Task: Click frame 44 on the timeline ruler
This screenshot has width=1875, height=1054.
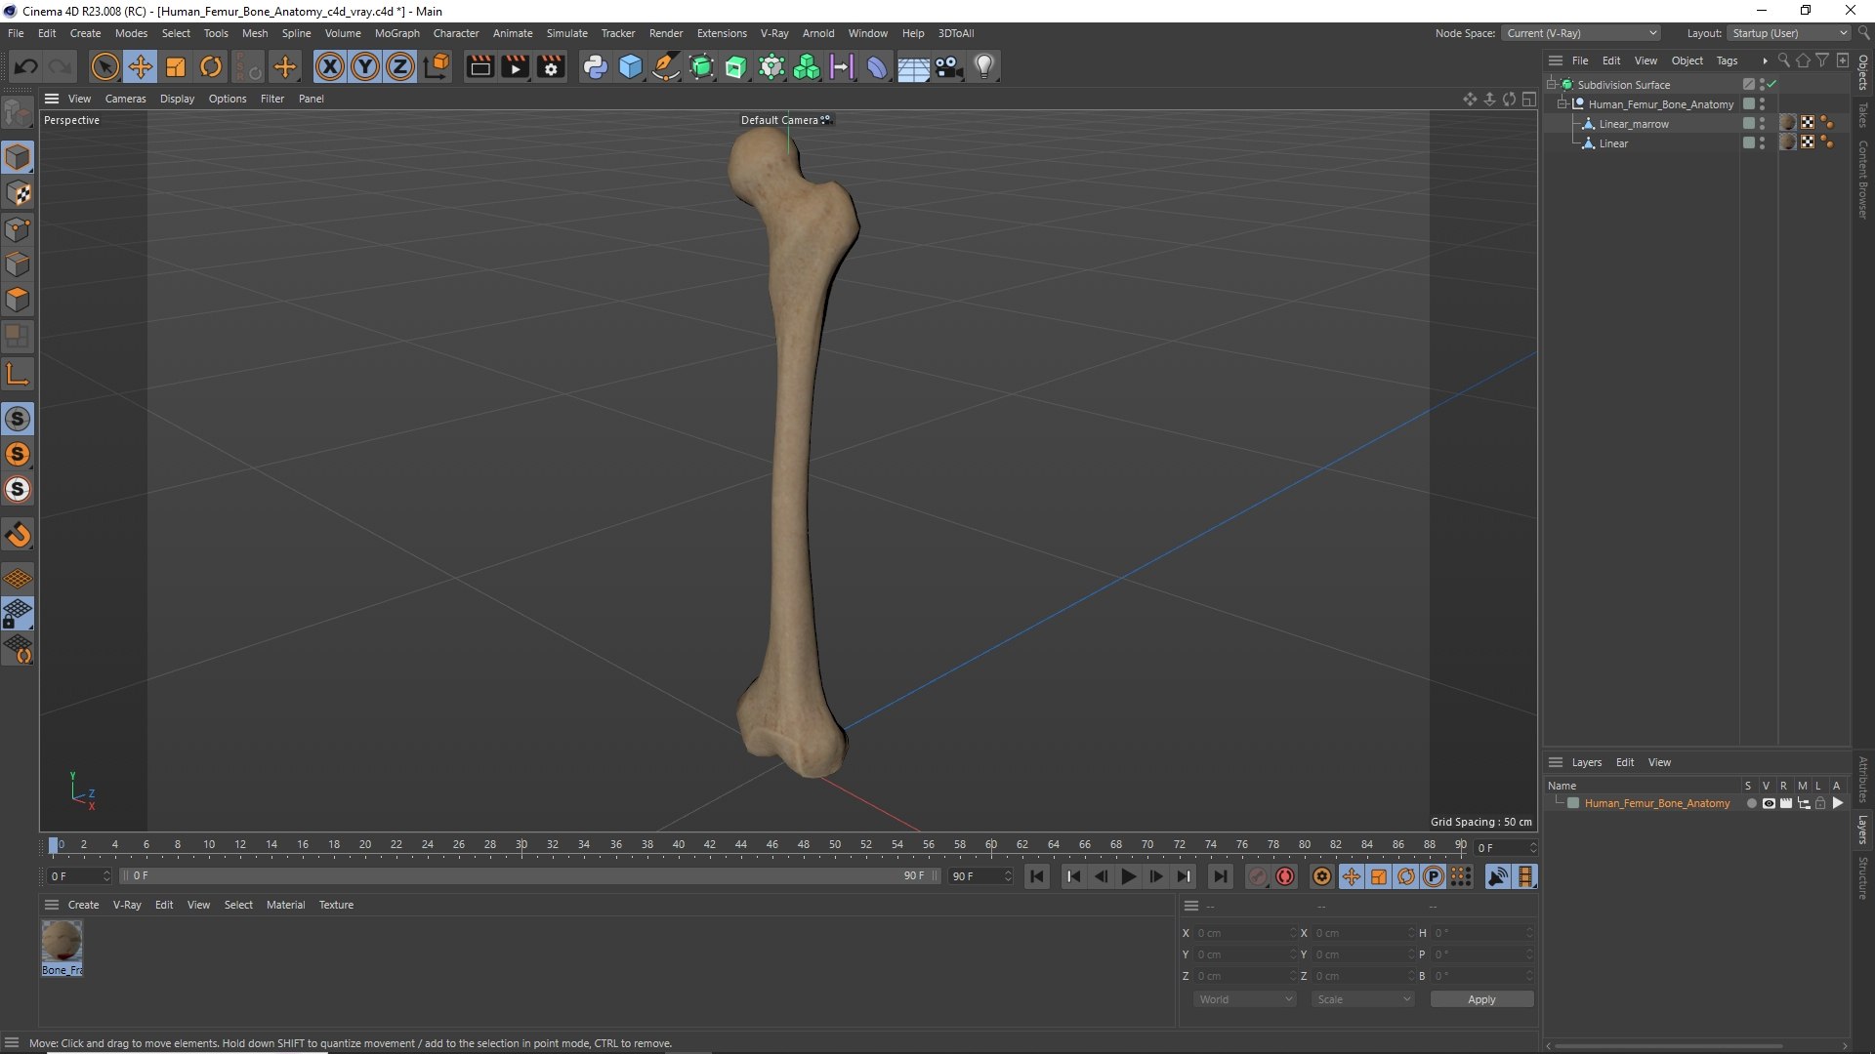Action: (740, 845)
